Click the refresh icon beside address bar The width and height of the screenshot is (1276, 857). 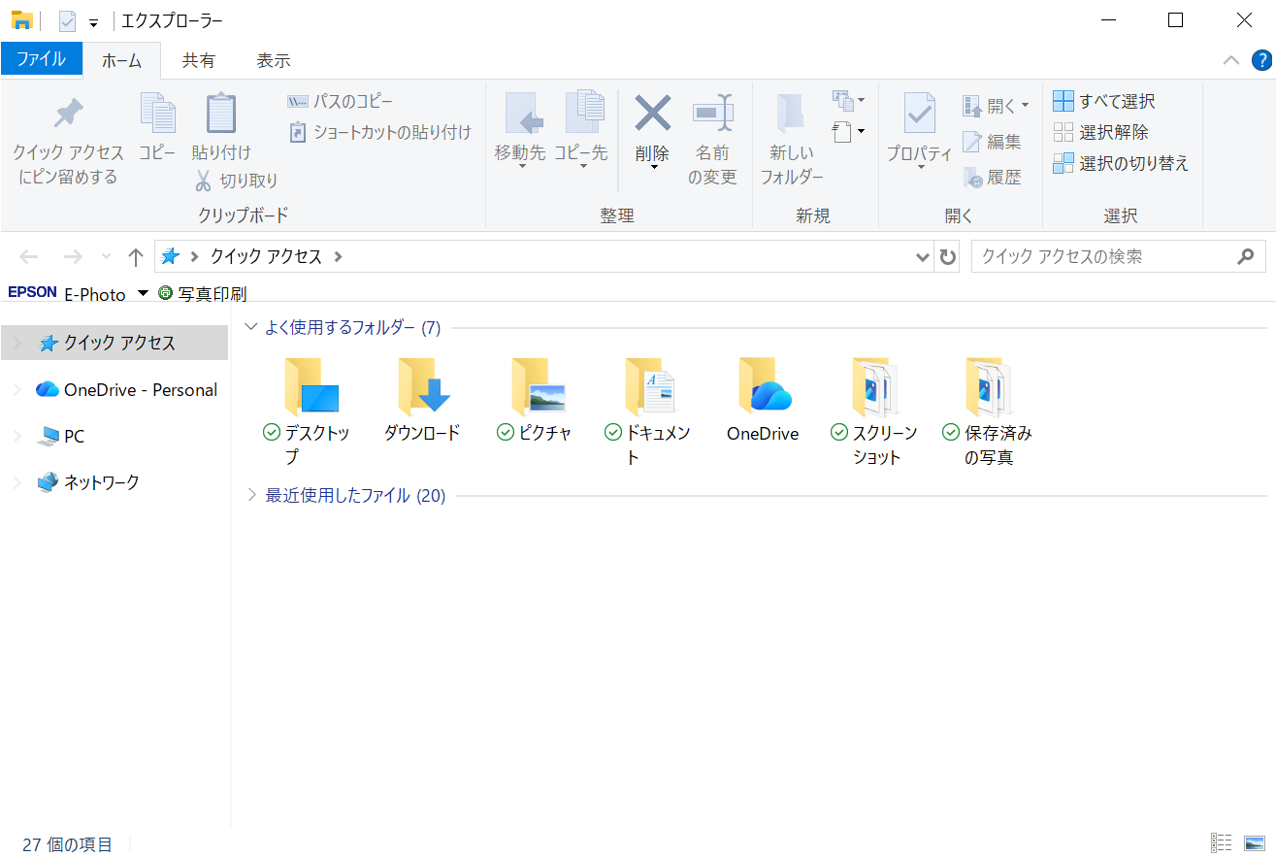948,257
